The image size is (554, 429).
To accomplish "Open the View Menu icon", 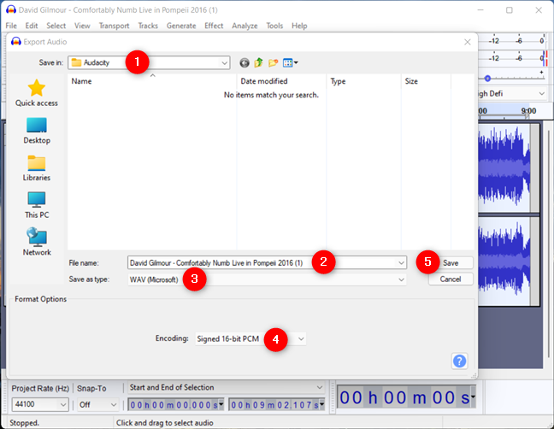I will tap(291, 63).
